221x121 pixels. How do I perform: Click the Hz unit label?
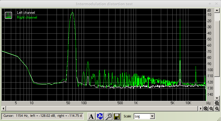209,103
